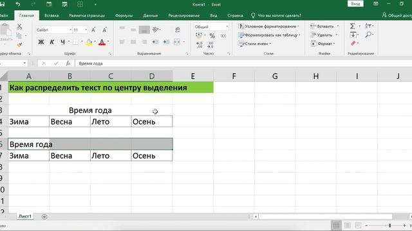
Task: Click the Вход sign-in button
Action: 355,4
